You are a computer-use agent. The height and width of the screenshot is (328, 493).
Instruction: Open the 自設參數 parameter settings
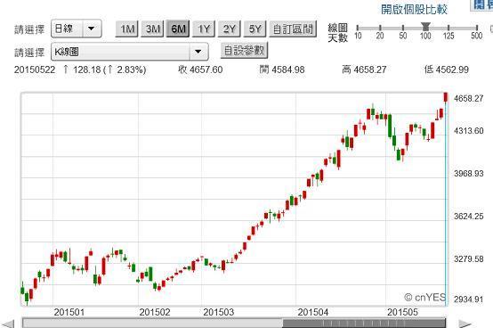pyautogui.click(x=244, y=51)
